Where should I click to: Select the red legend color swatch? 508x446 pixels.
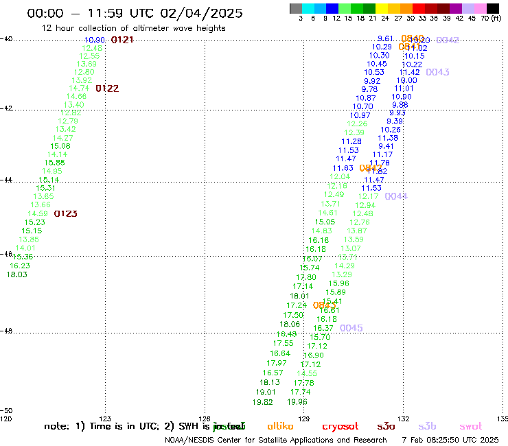tap(419, 8)
